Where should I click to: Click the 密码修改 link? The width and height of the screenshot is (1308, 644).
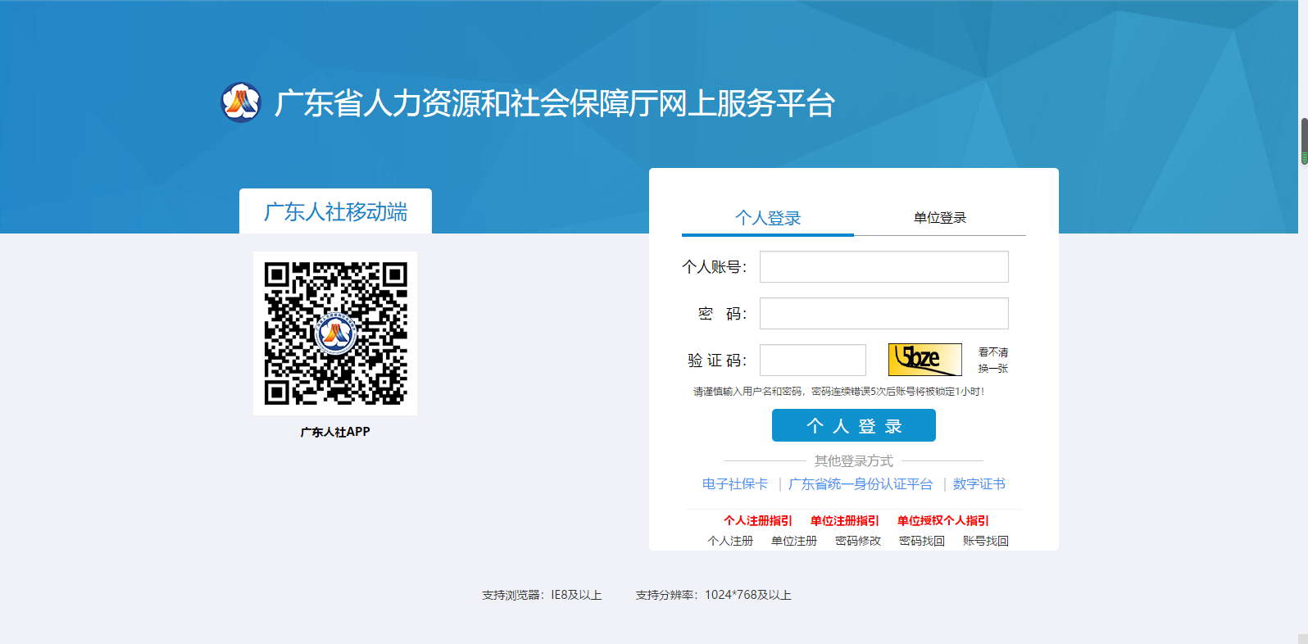coord(858,541)
